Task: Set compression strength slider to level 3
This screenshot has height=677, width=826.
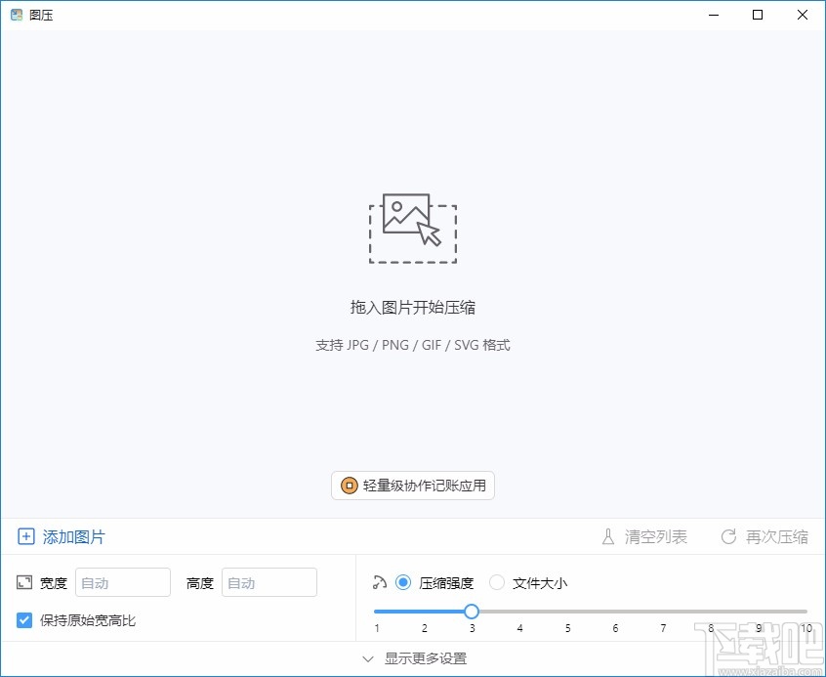Action: (472, 611)
